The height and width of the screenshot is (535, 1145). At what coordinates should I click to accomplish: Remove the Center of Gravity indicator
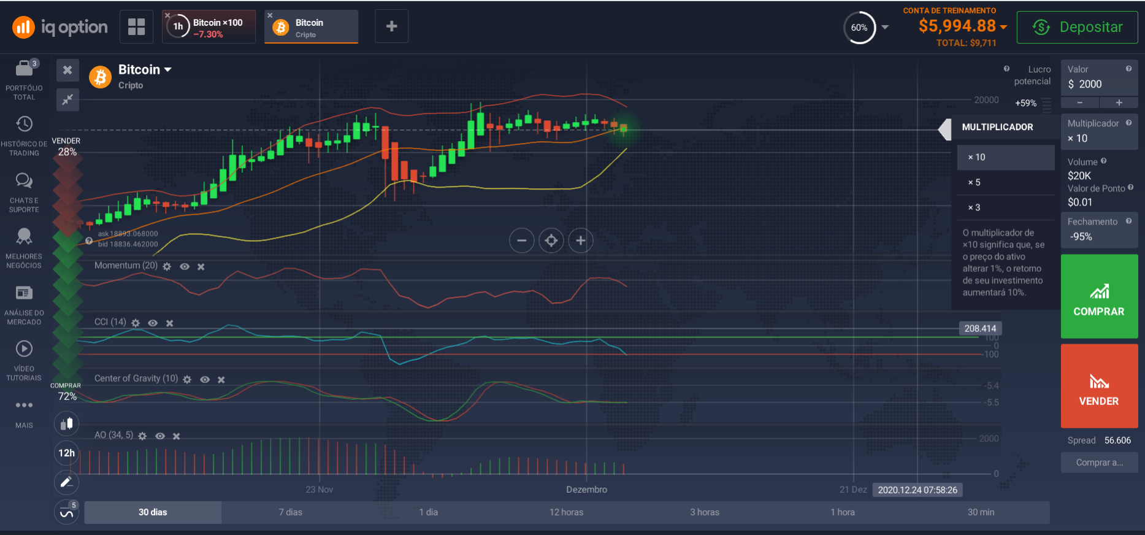(x=221, y=380)
